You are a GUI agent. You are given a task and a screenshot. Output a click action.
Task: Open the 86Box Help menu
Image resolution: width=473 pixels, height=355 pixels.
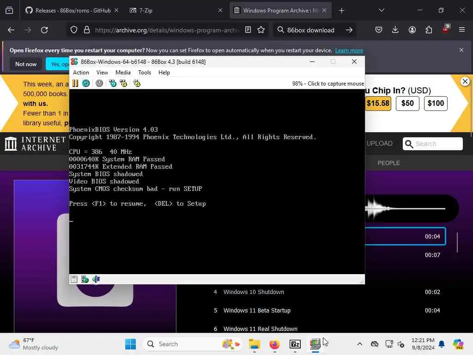(164, 73)
